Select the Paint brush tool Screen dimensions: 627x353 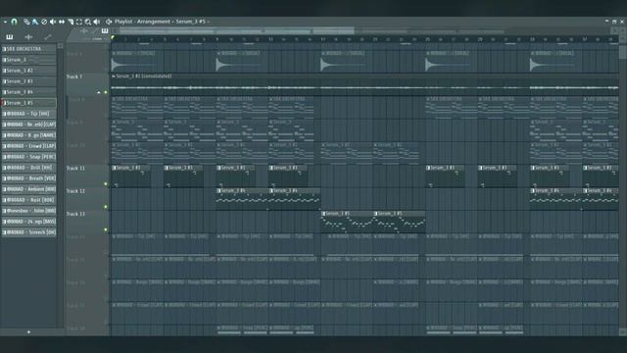point(35,22)
